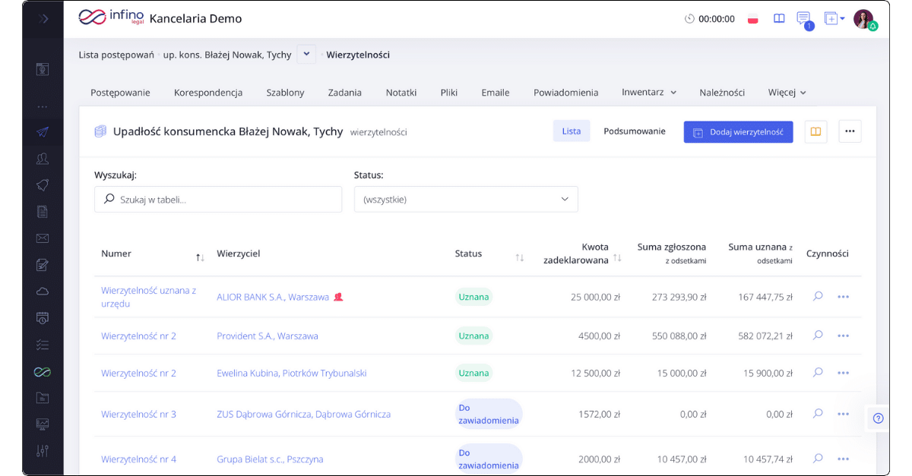The image size is (912, 476).
Task: Open the chart monitor icon in sidebar
Action: (43, 424)
